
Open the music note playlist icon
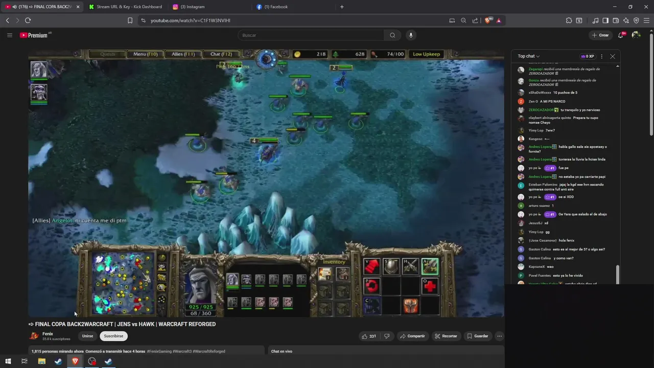coord(595,20)
